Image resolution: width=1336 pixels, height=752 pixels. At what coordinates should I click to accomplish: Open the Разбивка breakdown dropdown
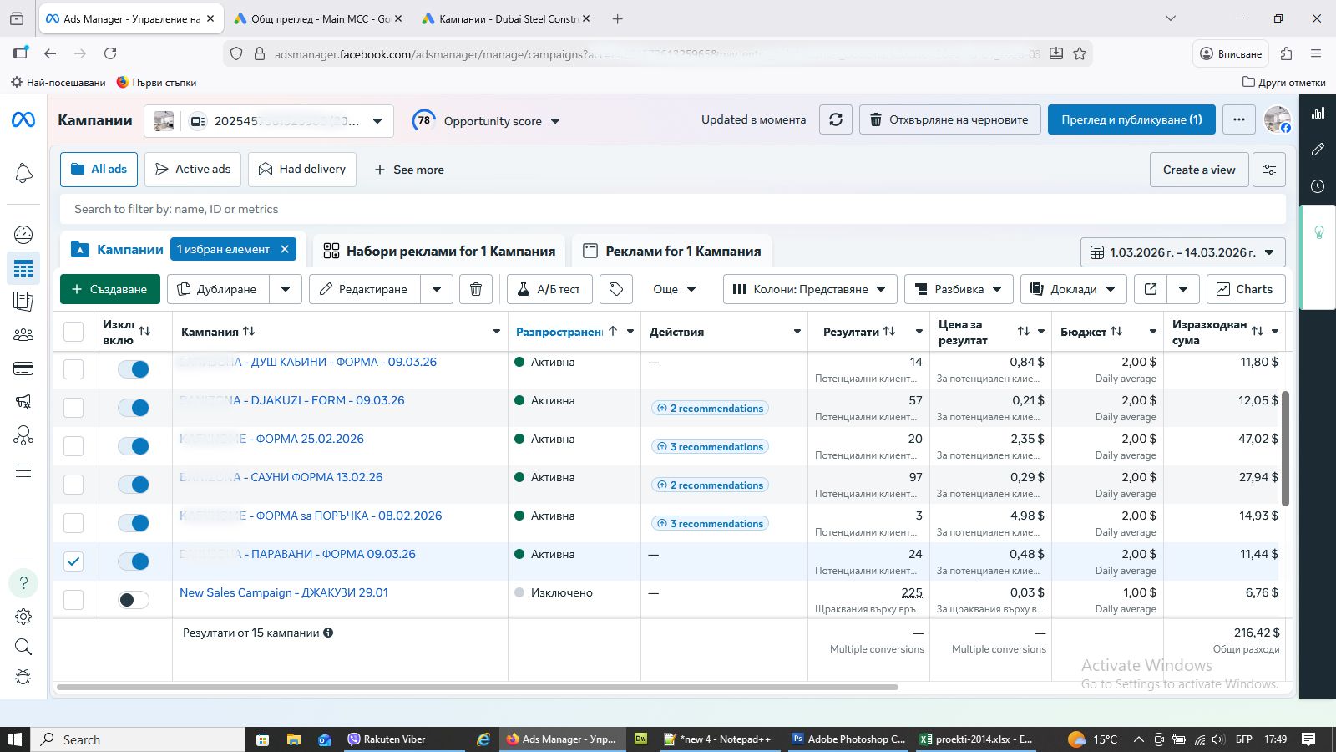pos(959,289)
